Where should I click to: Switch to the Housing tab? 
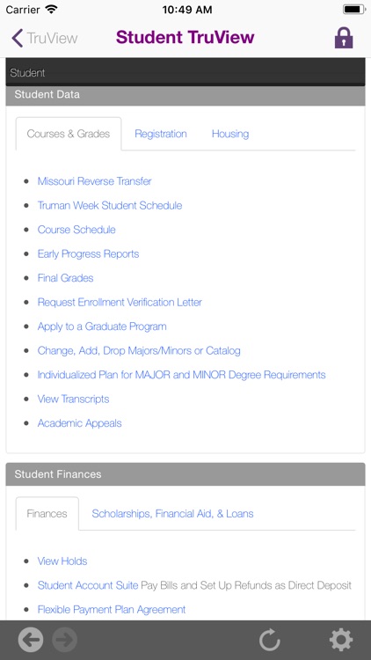pyautogui.click(x=230, y=134)
